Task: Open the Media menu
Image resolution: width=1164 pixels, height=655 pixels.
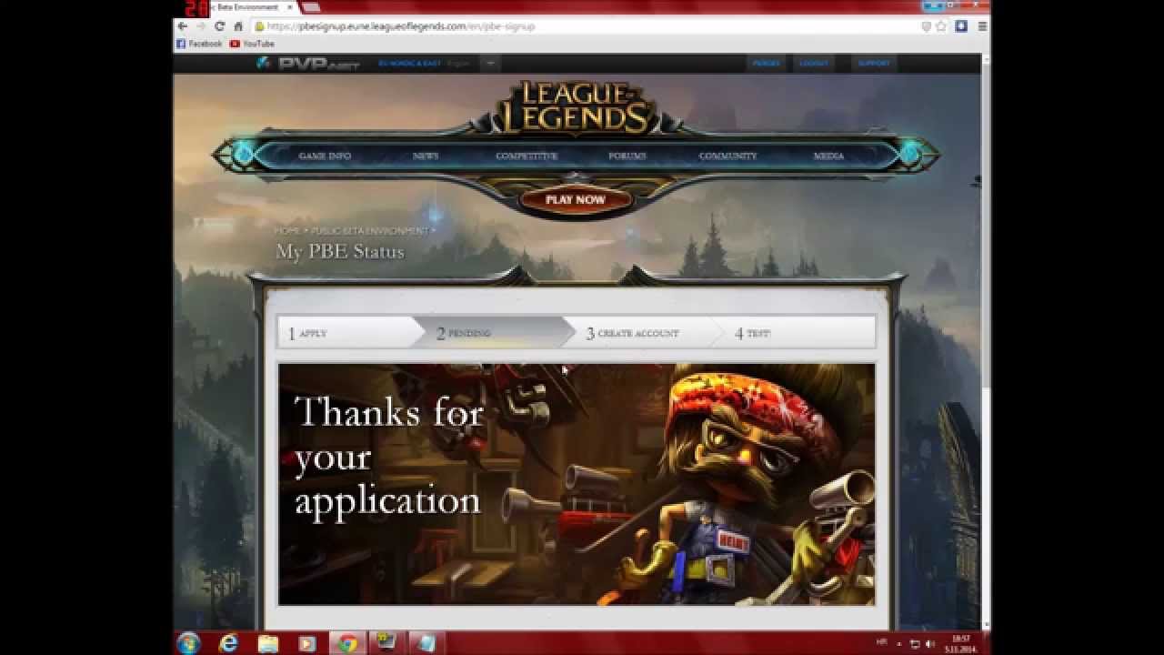Action: 828,156
